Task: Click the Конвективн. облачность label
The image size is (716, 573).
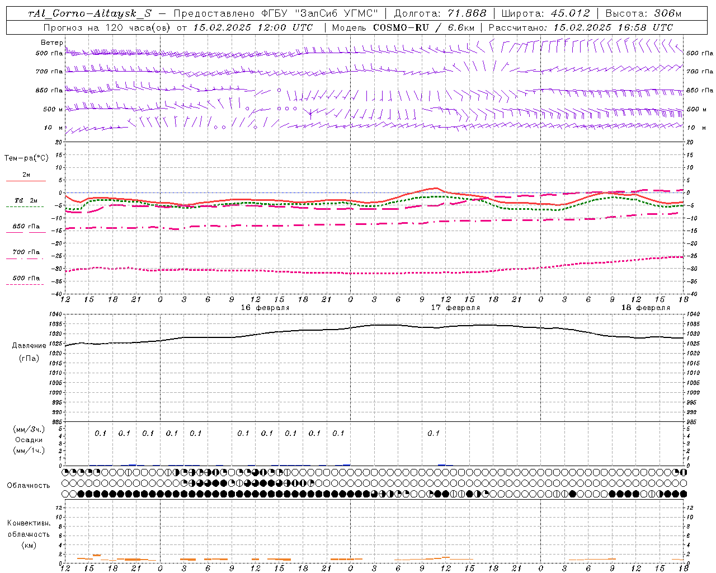Action: [29, 529]
